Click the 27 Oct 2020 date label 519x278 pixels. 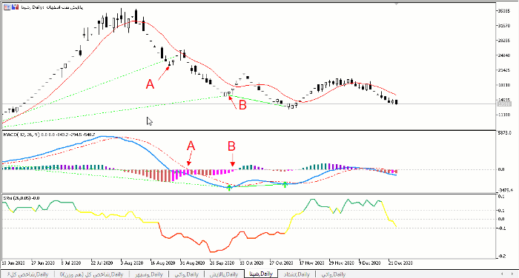[281, 263]
